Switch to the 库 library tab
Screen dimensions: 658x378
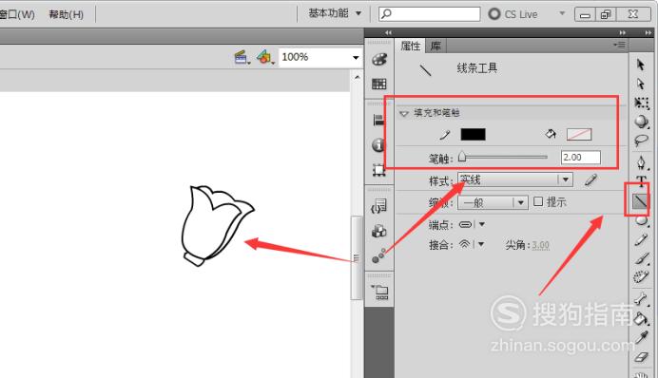tap(435, 46)
